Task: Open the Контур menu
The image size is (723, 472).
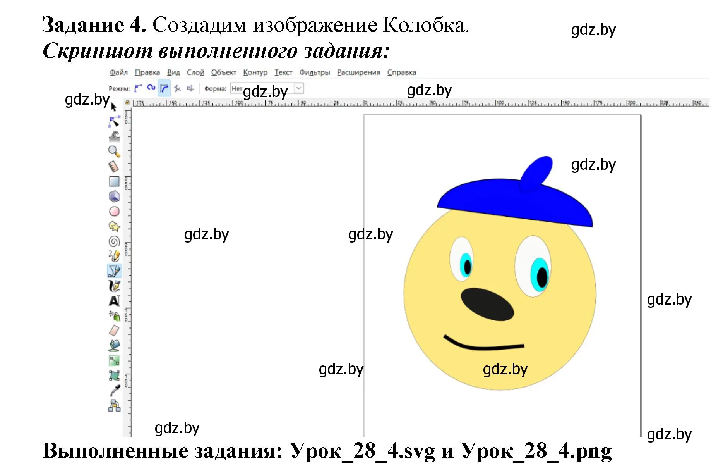Action: tap(255, 72)
